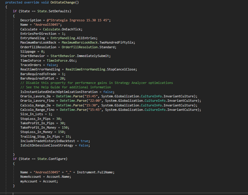
Task: Click the TakeProfit_In_Money = 150 line
Action: click(45, 127)
